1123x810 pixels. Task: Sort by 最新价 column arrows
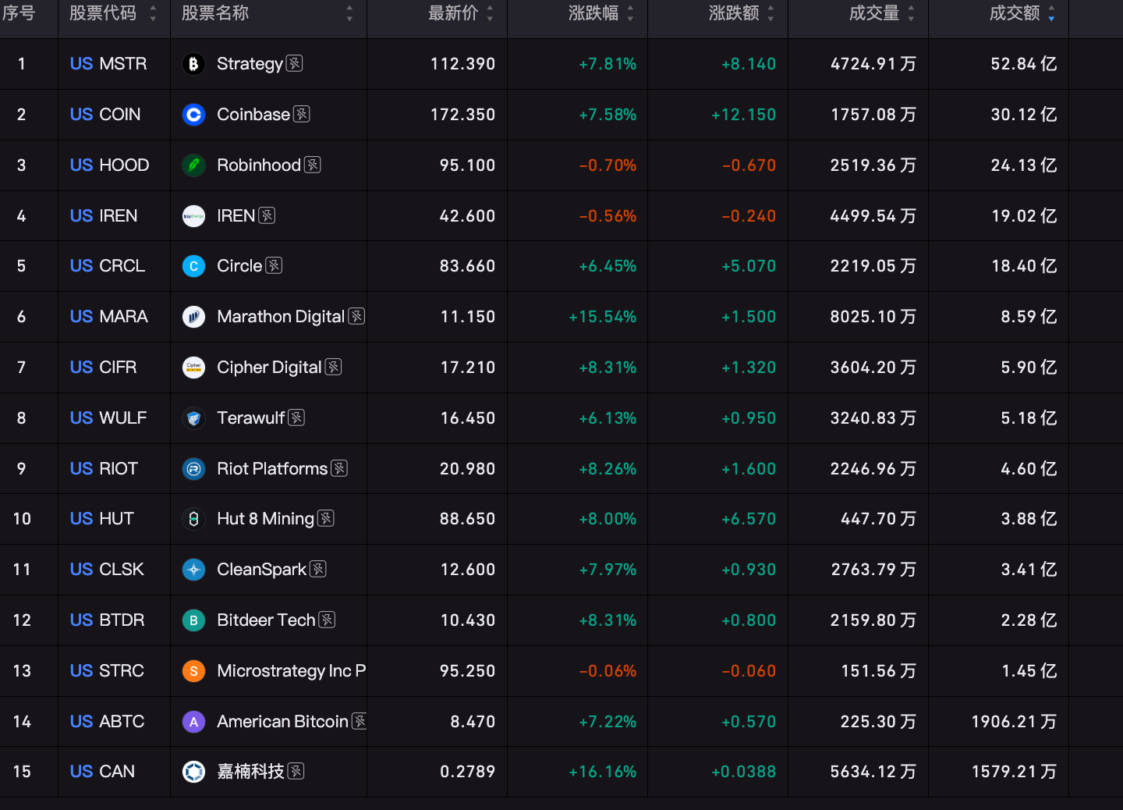(490, 13)
